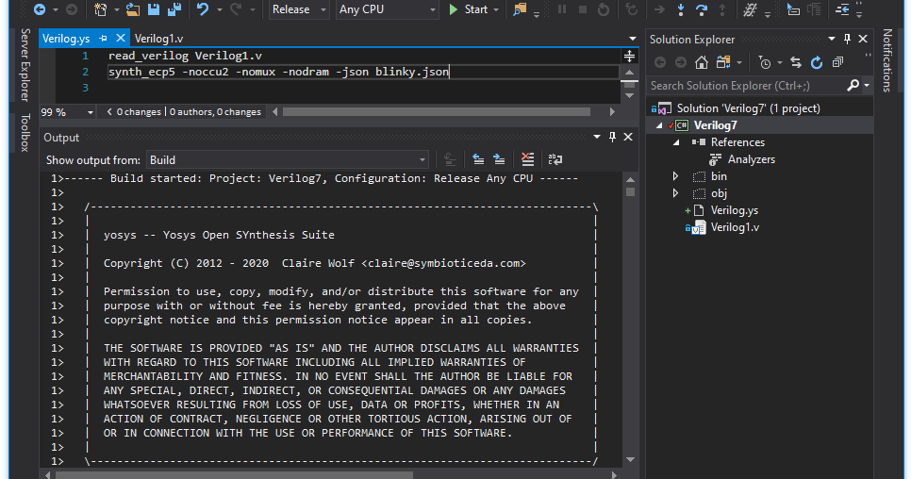Click the Step Over icon
This screenshot has width=911, height=479.
(702, 9)
